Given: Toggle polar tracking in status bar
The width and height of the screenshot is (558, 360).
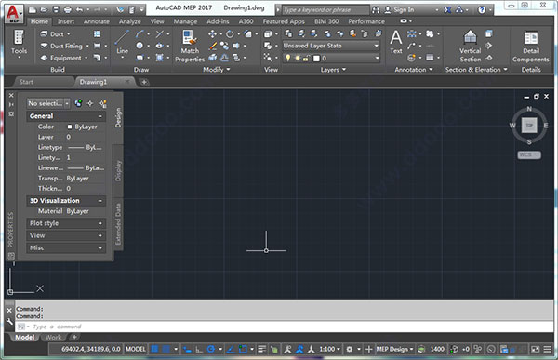Looking at the screenshot, I should tap(211, 349).
